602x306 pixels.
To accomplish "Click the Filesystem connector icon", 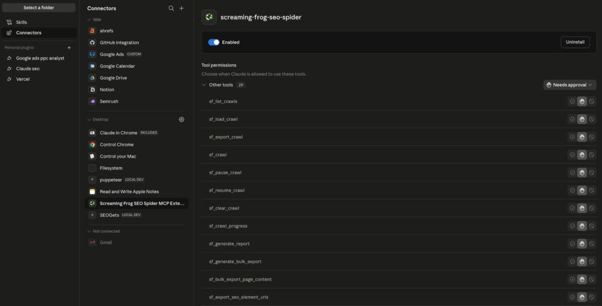I will pyautogui.click(x=92, y=168).
